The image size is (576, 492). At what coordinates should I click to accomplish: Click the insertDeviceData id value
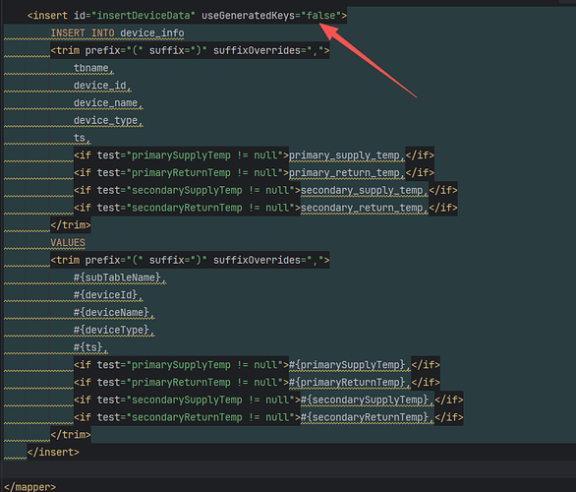point(144,16)
